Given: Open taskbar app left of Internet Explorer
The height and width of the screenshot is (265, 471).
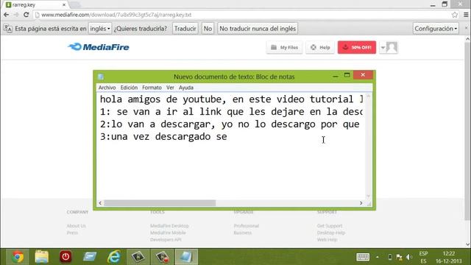Looking at the screenshot, I should pos(90,257).
